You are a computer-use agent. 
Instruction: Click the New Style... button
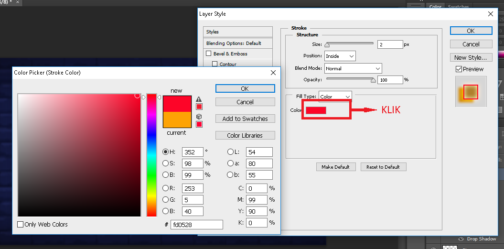pos(471,57)
